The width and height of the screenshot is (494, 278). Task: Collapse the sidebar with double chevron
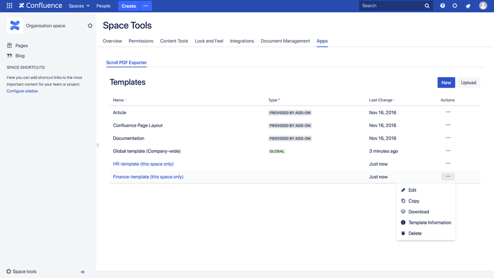83,272
